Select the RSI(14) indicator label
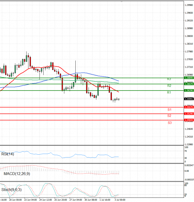 [x=8, y=154]
